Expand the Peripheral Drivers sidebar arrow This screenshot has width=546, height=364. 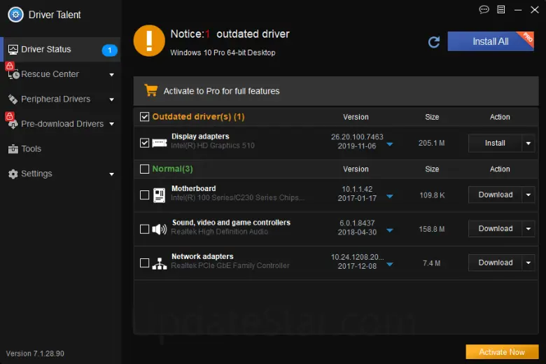pos(111,99)
